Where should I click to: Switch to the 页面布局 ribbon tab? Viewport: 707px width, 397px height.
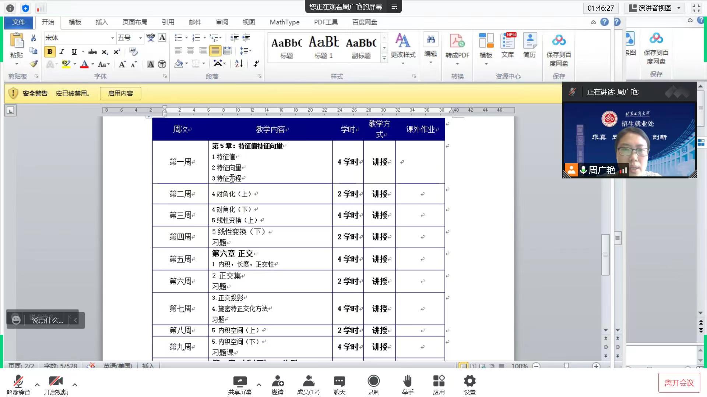pos(135,22)
